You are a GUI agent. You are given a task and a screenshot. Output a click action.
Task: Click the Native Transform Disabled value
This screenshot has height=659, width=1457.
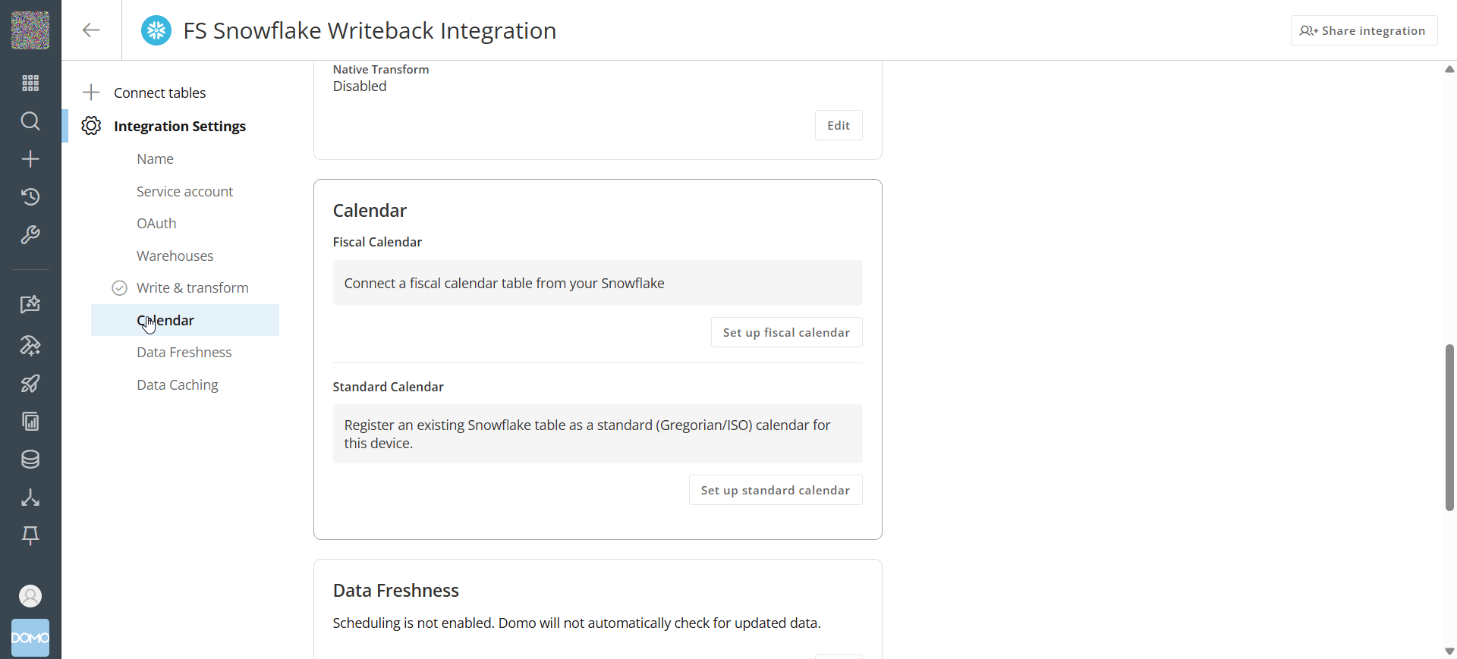point(360,86)
